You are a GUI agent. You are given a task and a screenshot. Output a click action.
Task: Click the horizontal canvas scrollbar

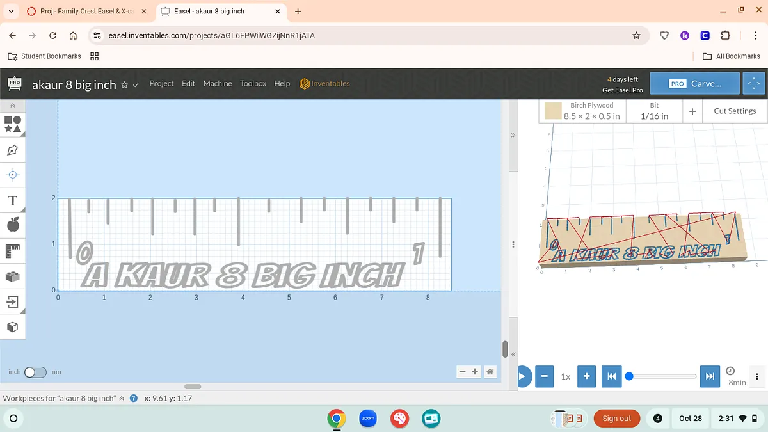pos(193,387)
